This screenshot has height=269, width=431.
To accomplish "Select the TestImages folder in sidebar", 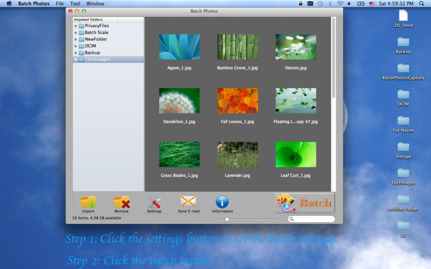I will click(108, 59).
